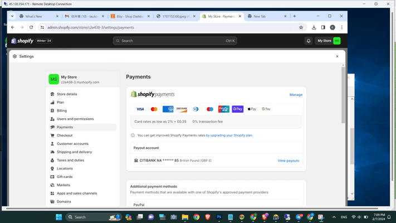396x223 pixels.
Task: Click Manage for Shopify Payments
Action: 296,95
